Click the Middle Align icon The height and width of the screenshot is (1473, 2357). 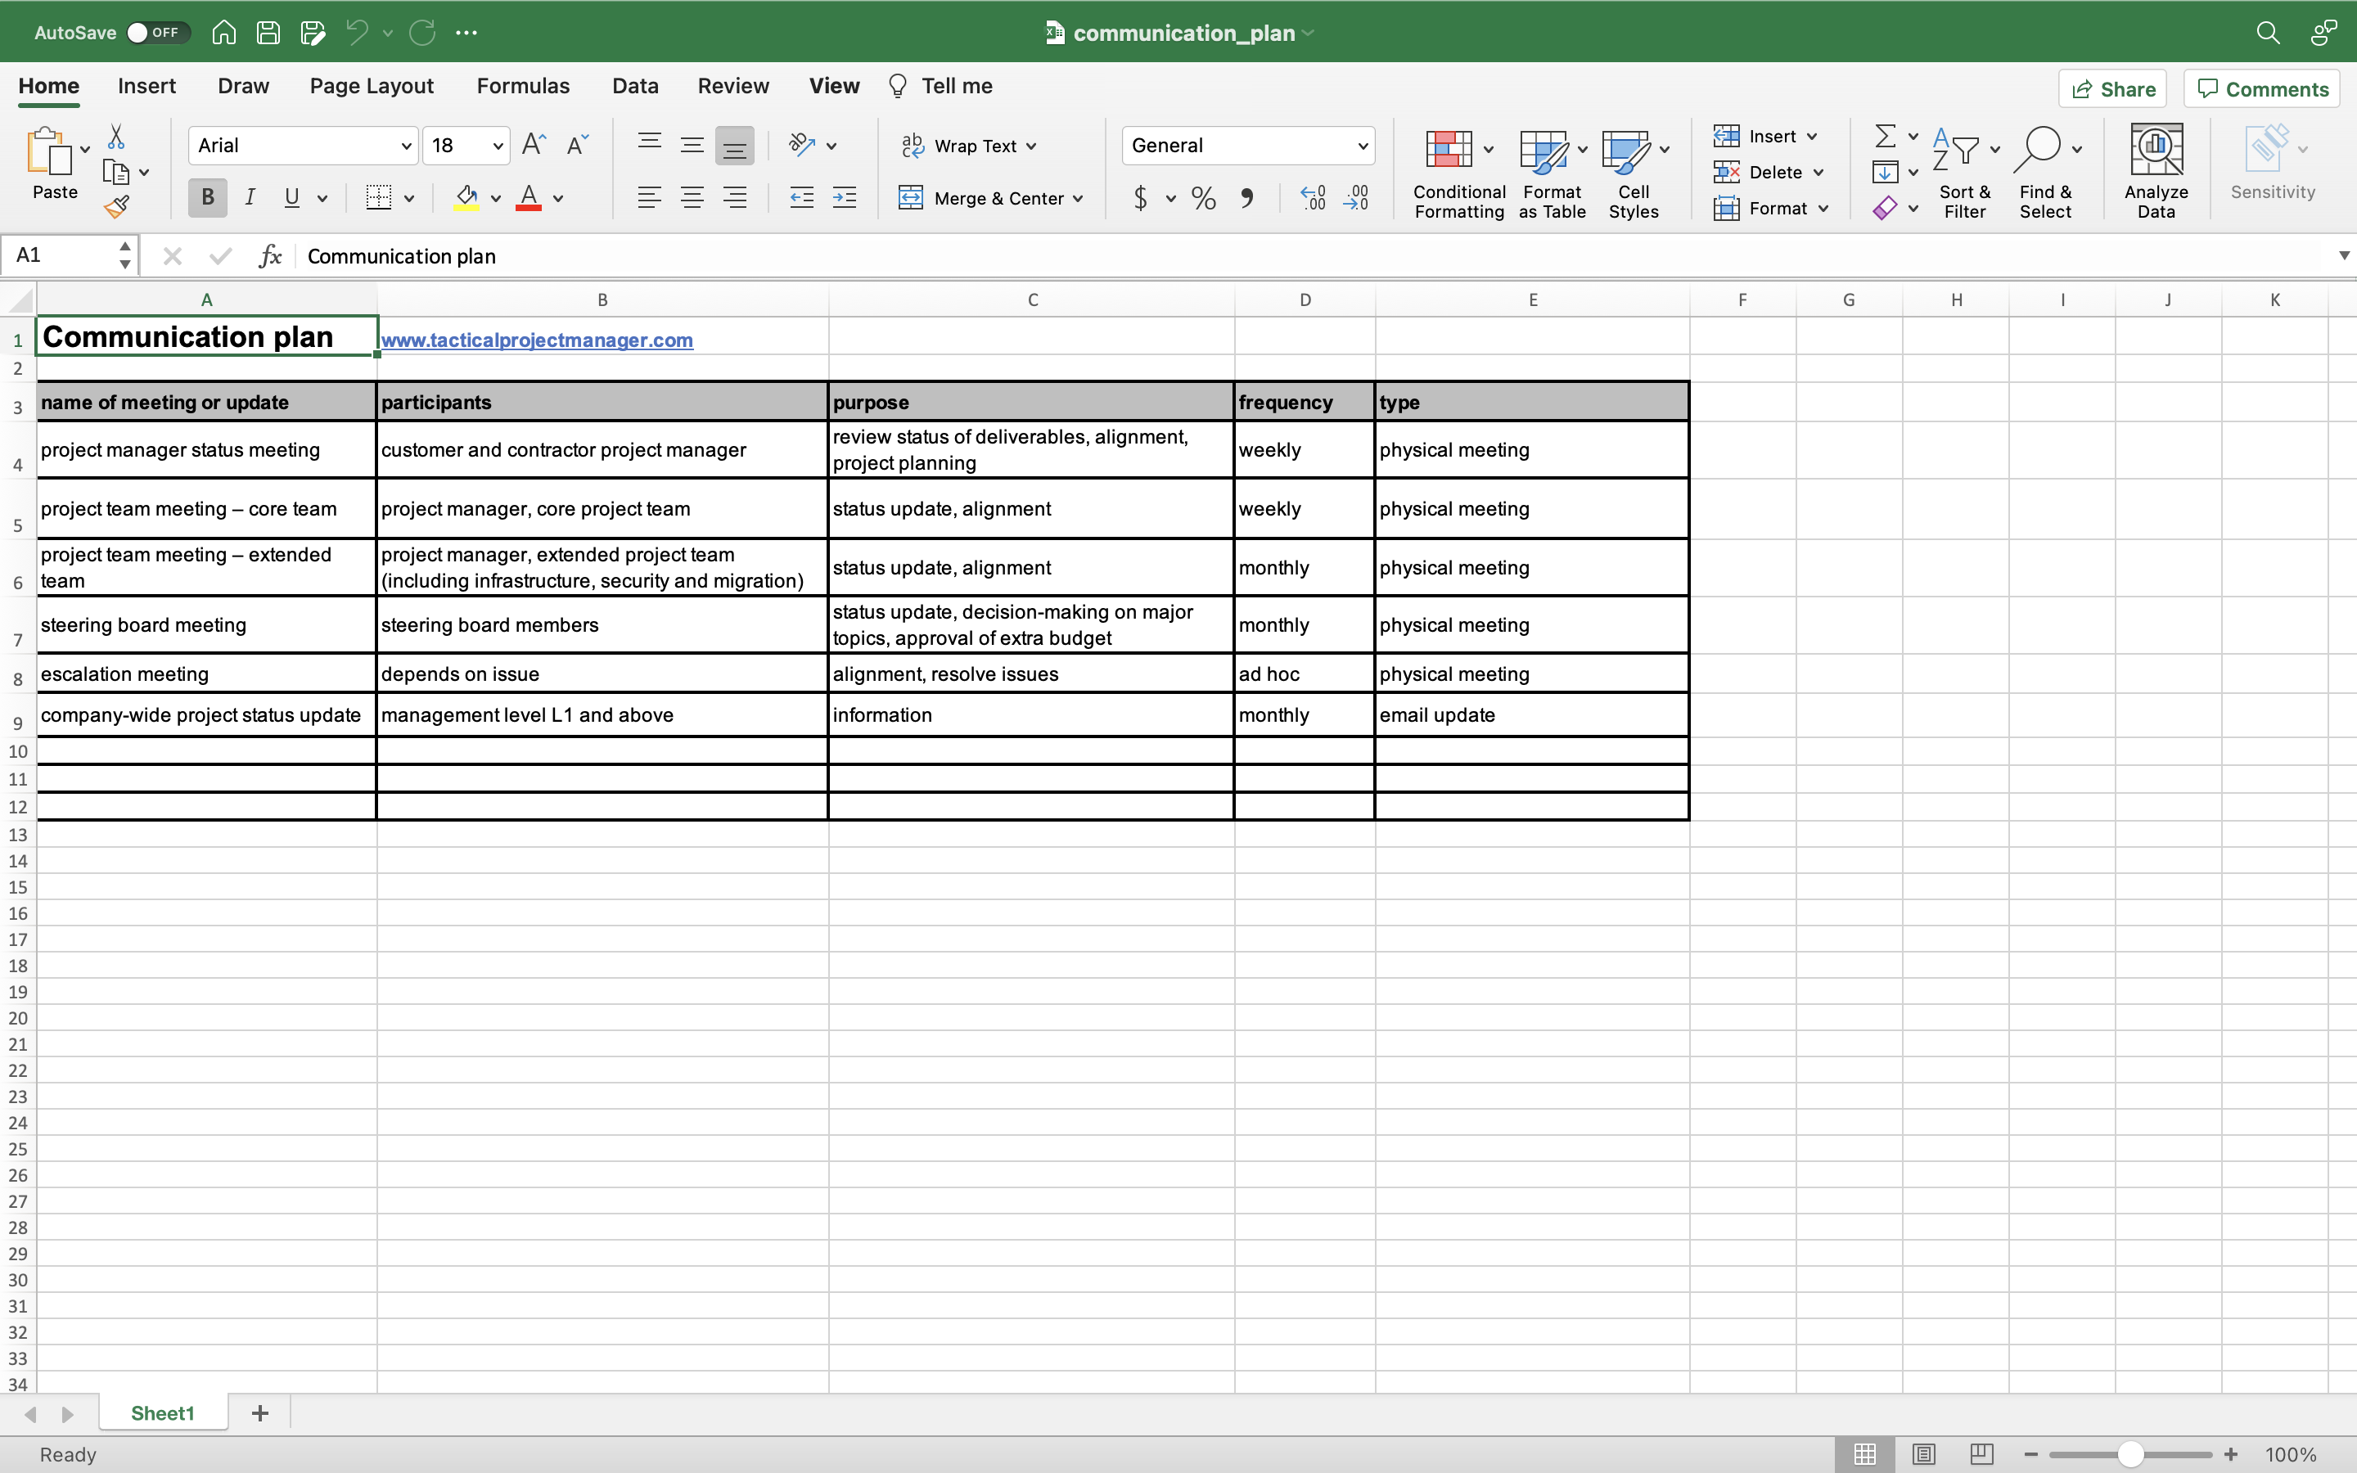692,145
